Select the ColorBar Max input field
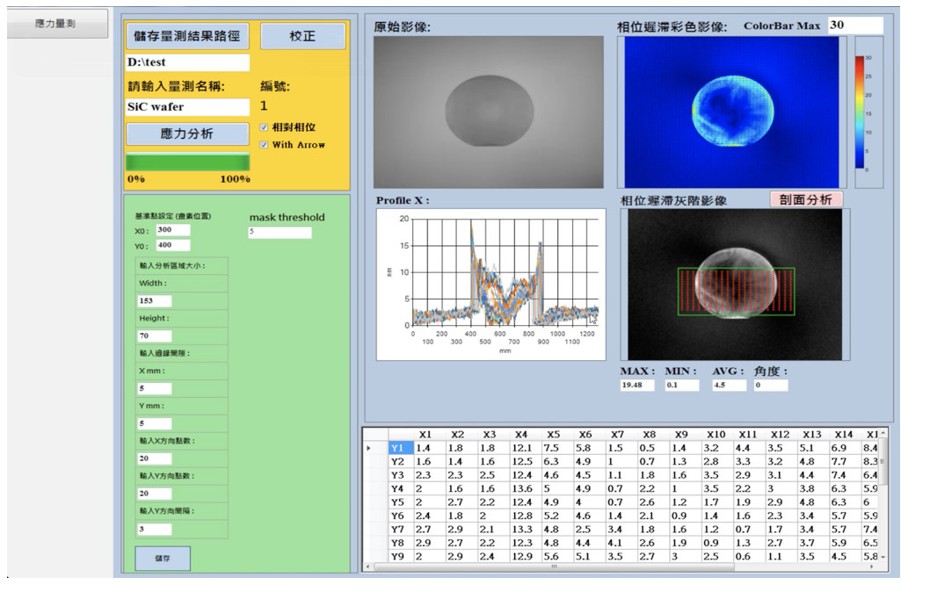 (854, 25)
